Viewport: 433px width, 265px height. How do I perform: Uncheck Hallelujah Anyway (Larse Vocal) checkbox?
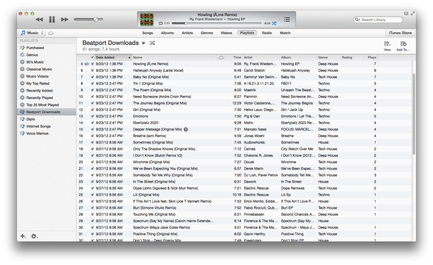[92, 70]
